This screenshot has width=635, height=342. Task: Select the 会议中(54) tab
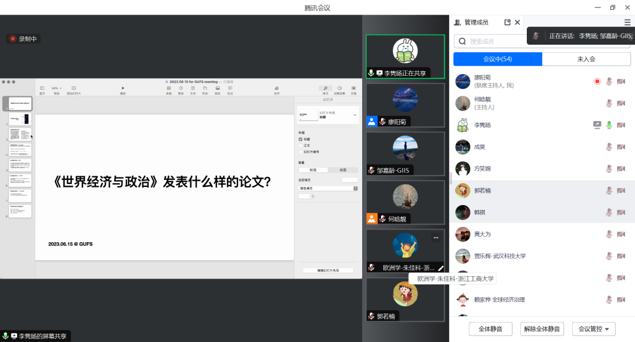(497, 59)
